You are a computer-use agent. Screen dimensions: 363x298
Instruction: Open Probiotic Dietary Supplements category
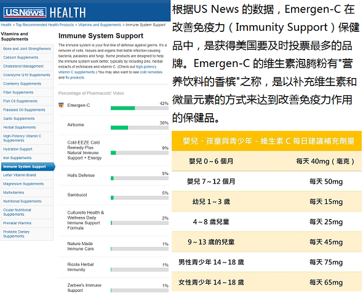27,234
